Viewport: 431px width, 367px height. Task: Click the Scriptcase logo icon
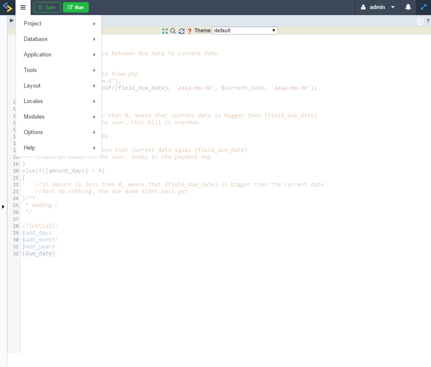(x=7, y=7)
